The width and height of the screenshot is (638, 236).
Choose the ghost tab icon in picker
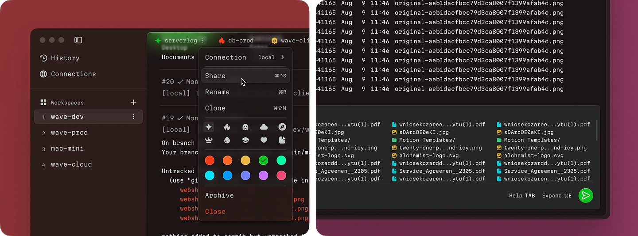[245, 127]
